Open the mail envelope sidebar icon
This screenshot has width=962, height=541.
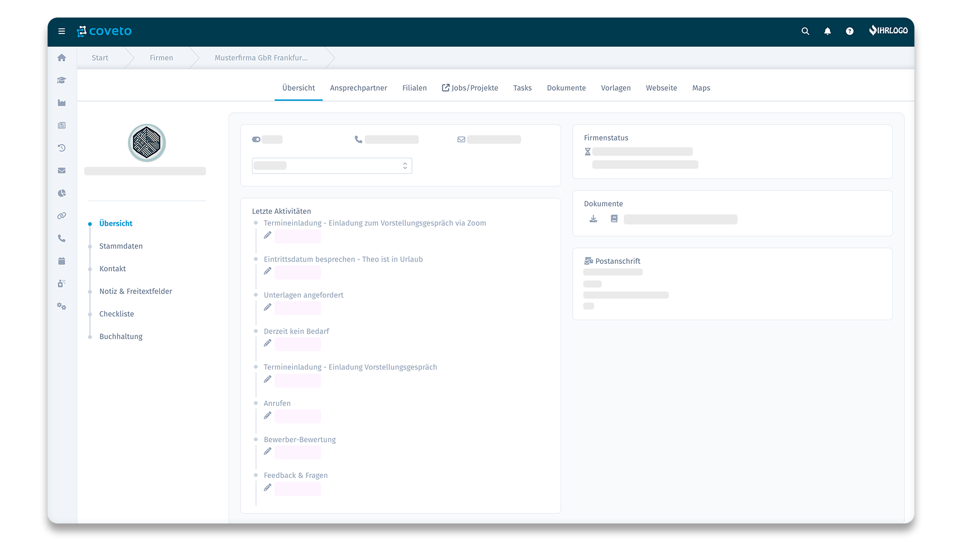[62, 170]
